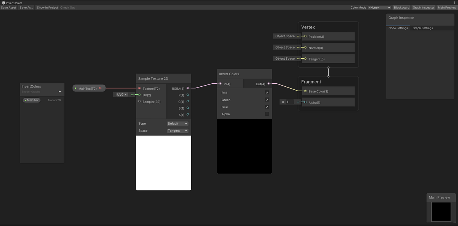Click the InvertColors Blackboard title
Viewport: 458px width, 226px height.
(x=31, y=86)
